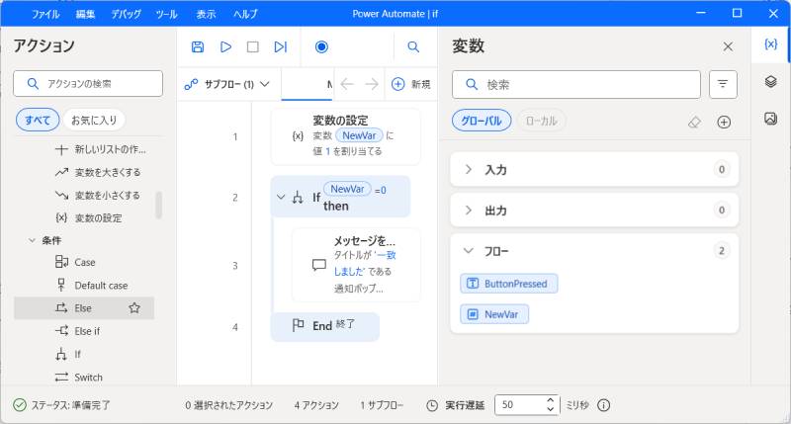Open the デバッグ menu
This screenshot has height=424, width=791.
[126, 14]
